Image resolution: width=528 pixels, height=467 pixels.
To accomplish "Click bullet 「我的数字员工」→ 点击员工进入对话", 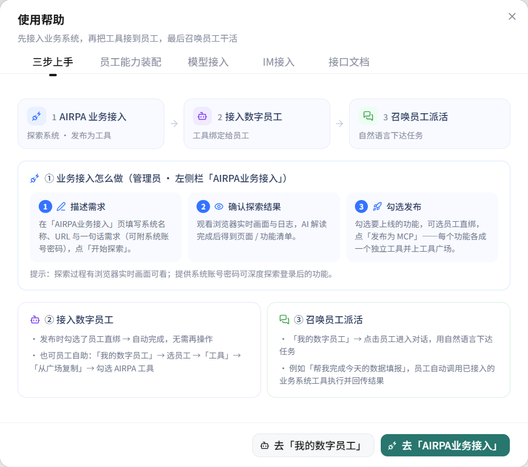I will 386,345.
